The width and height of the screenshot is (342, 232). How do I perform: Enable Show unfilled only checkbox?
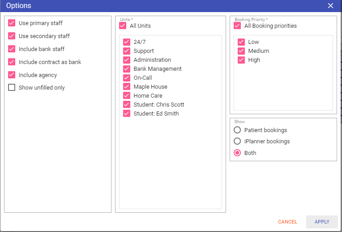[x=12, y=88]
